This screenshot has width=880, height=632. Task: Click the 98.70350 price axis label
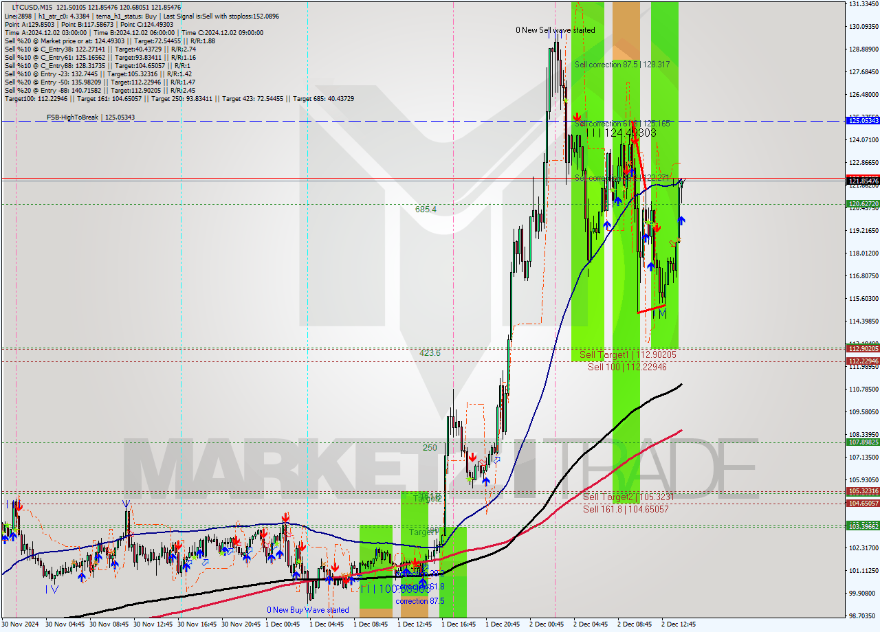(x=863, y=616)
